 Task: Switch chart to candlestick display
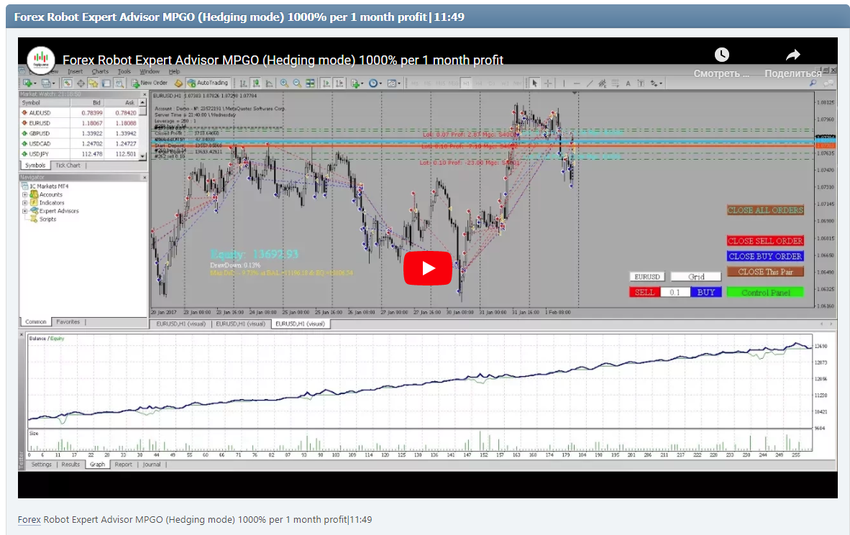click(257, 83)
